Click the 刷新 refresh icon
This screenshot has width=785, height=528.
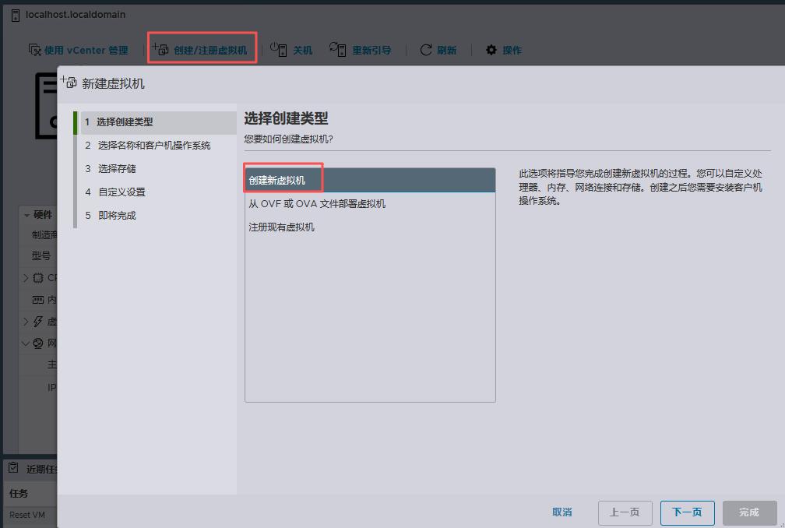pyautogui.click(x=426, y=49)
